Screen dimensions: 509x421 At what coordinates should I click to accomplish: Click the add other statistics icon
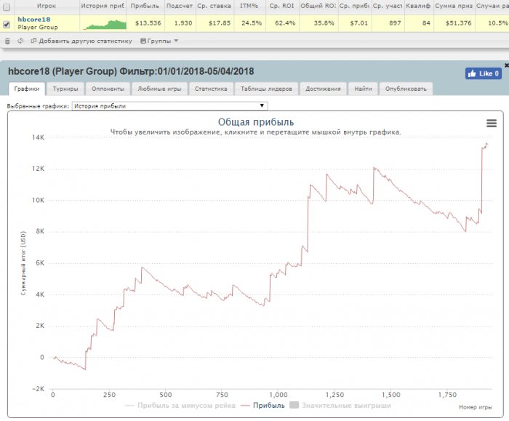tap(33, 41)
